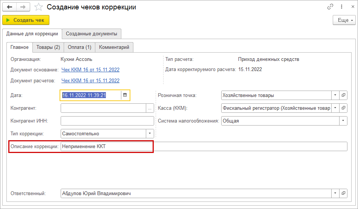
Task: Open the Документ основание Чек ККМ 16 link
Action: (90, 70)
